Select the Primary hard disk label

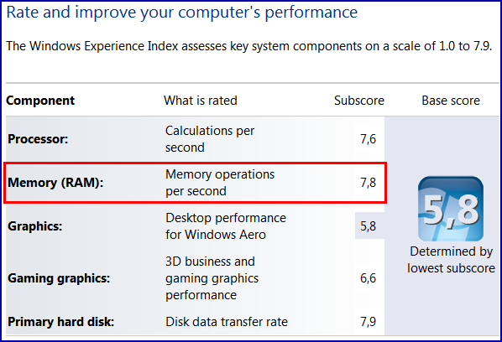[60, 322]
